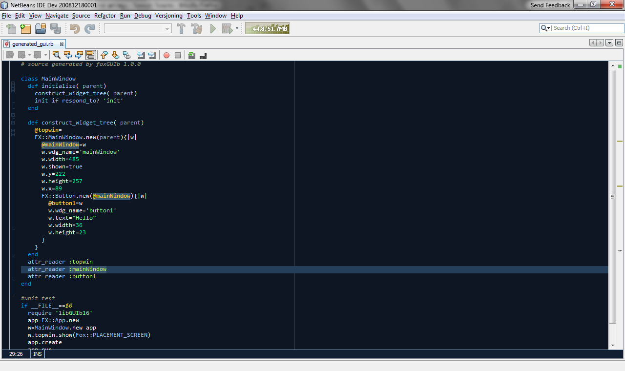
Task: Click the Next Bookmark down-arrow icon
Action: [x=115, y=55]
